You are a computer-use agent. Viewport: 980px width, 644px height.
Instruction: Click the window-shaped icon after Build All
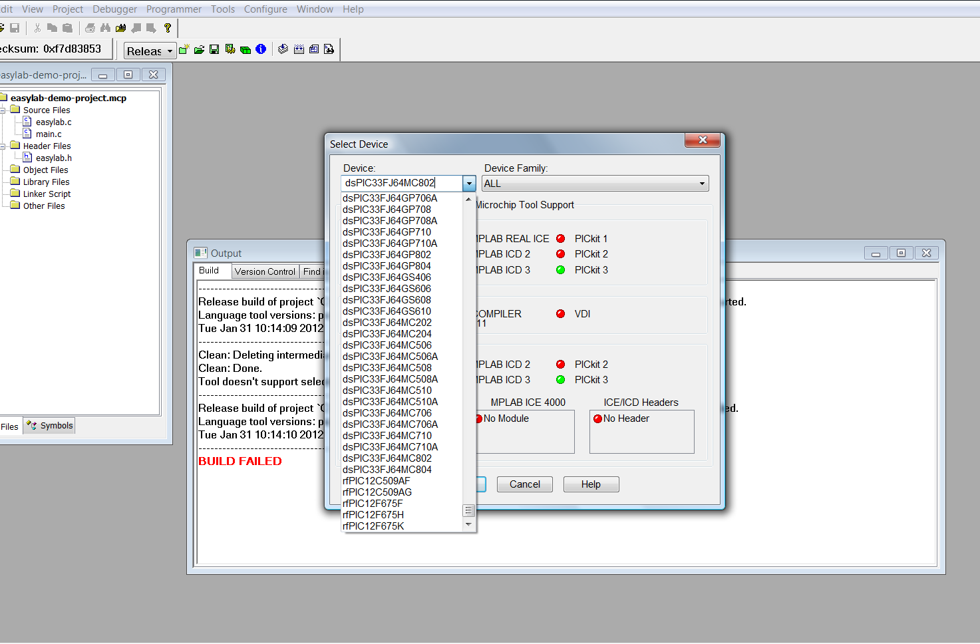(314, 49)
